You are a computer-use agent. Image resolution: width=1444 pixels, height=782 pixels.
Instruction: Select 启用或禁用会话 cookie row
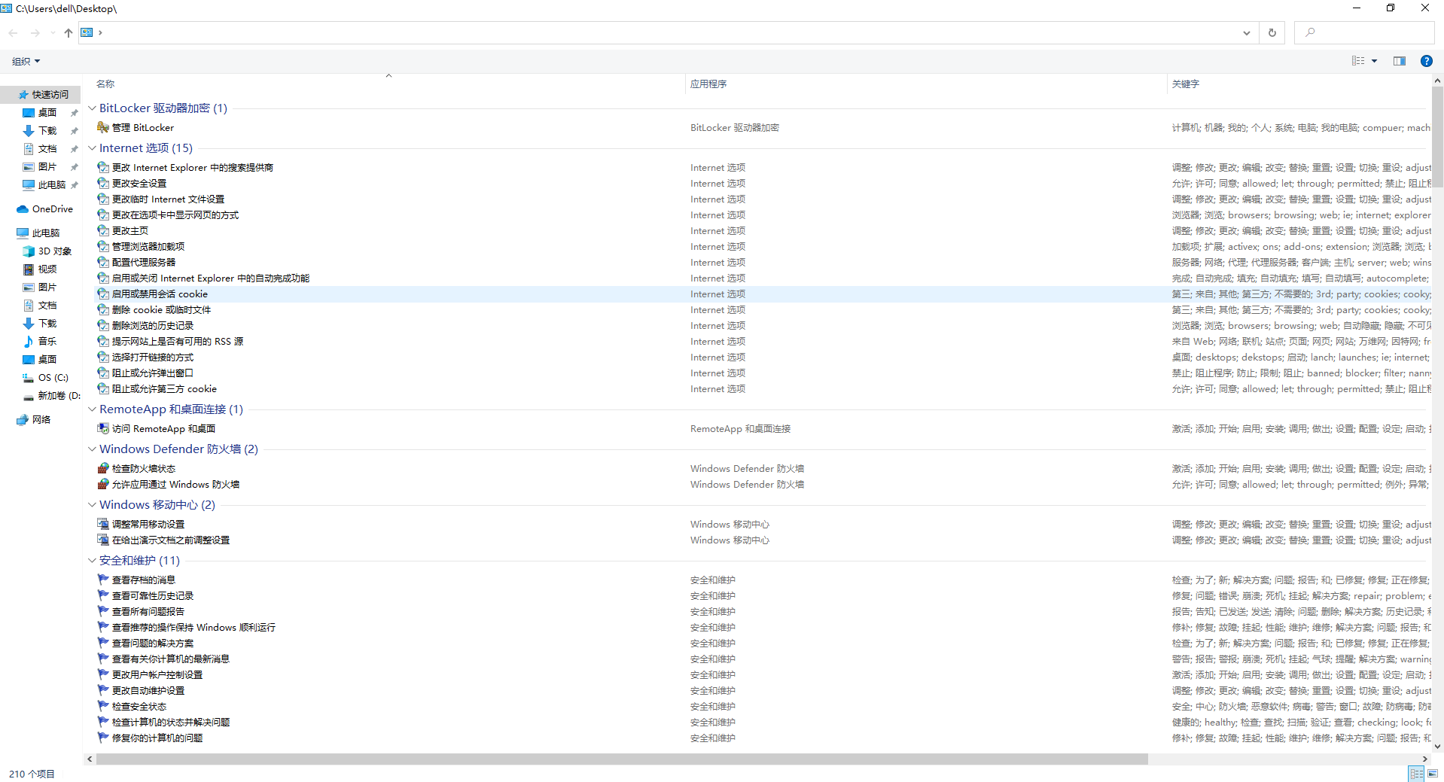[x=762, y=294]
